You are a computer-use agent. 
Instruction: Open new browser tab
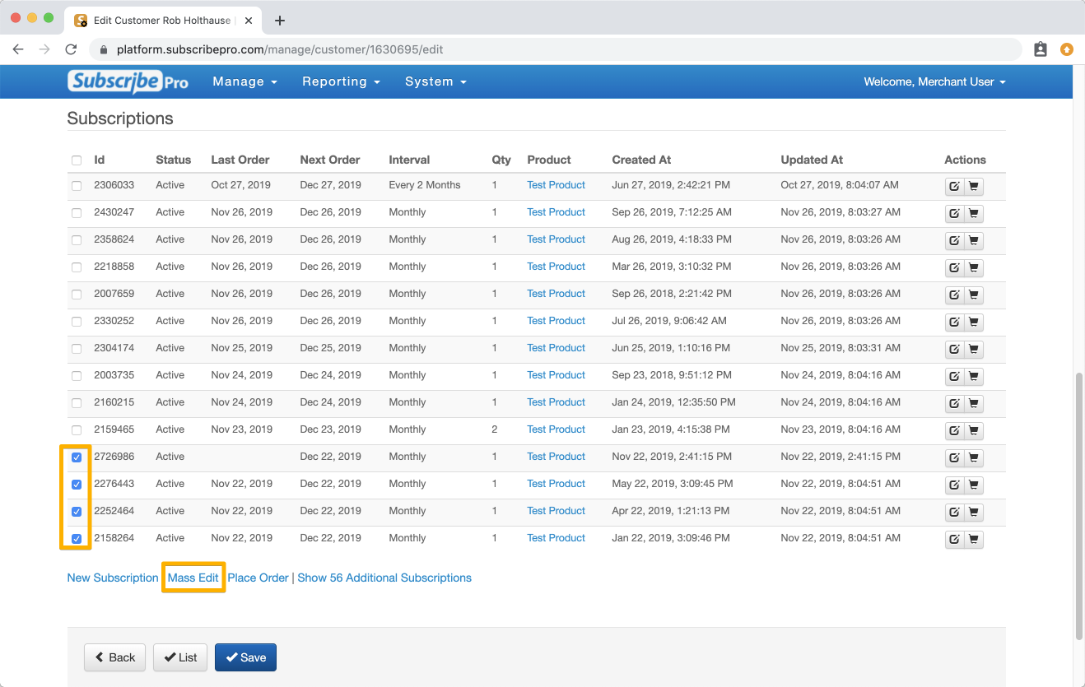click(280, 21)
